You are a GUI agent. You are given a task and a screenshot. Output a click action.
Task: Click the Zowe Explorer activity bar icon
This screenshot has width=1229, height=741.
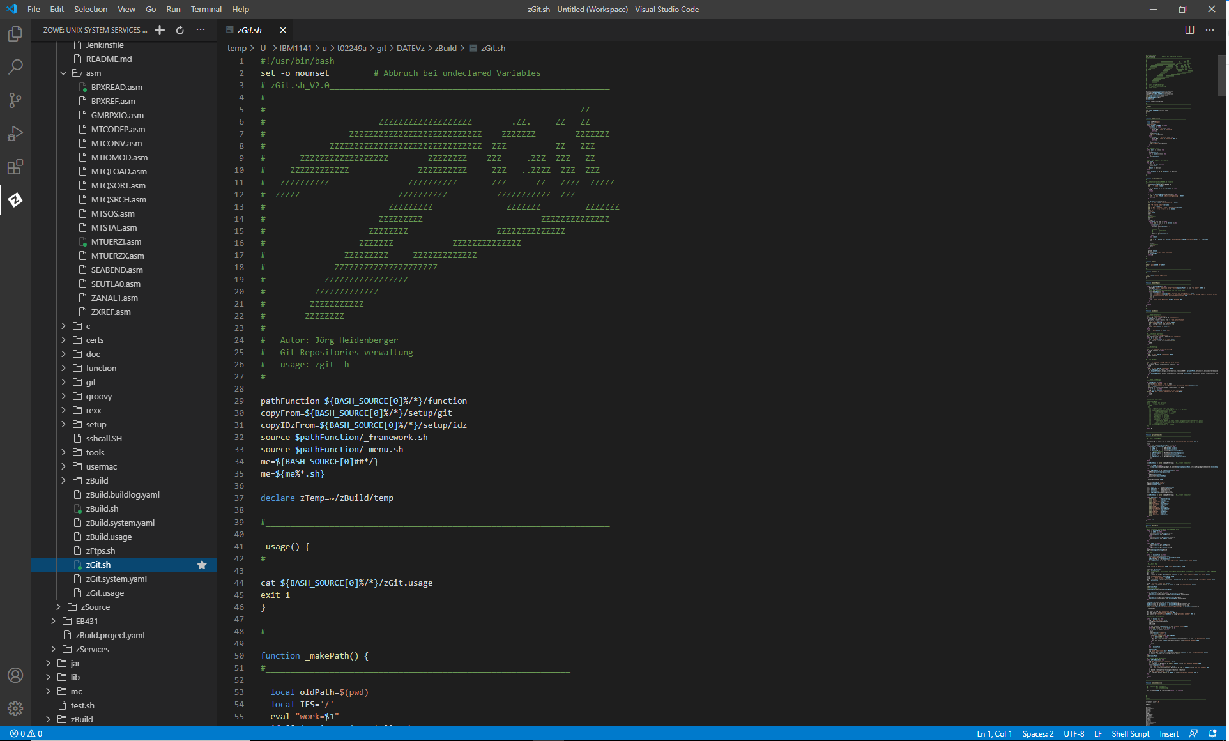click(15, 200)
